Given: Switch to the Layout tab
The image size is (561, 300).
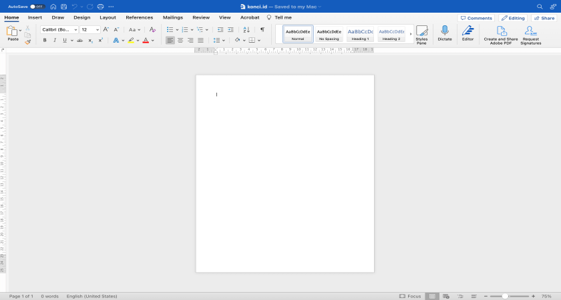Looking at the screenshot, I should point(108,17).
